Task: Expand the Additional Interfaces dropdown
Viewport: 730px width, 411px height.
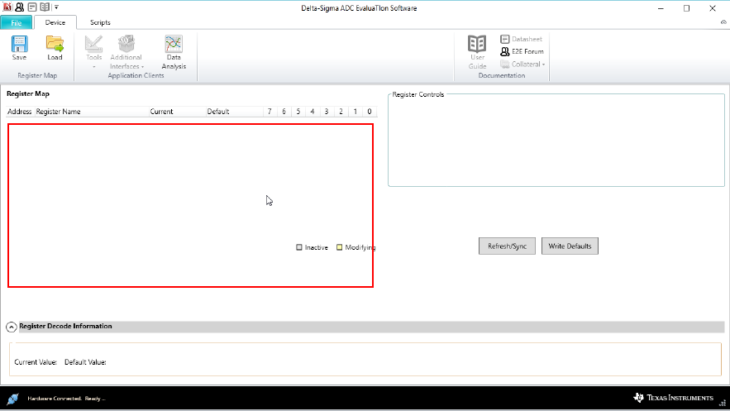Action: pos(126,52)
